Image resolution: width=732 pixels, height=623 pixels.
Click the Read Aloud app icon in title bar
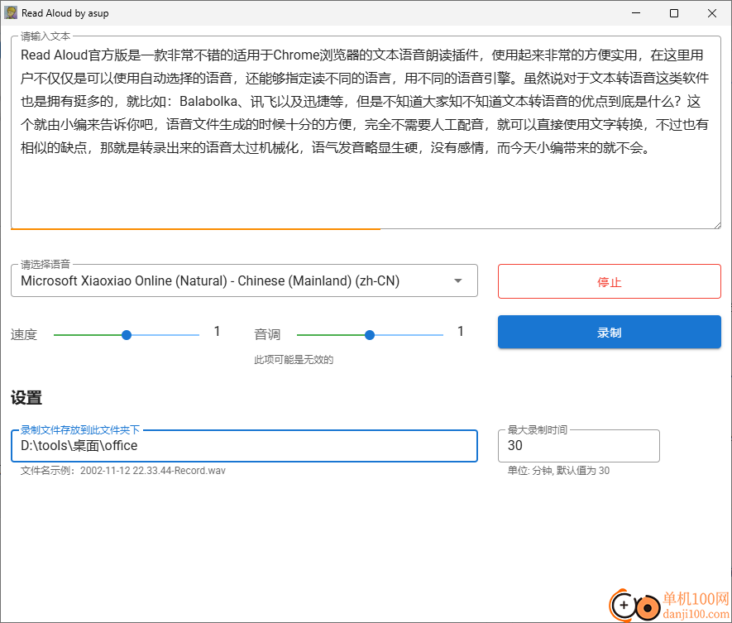(10, 13)
